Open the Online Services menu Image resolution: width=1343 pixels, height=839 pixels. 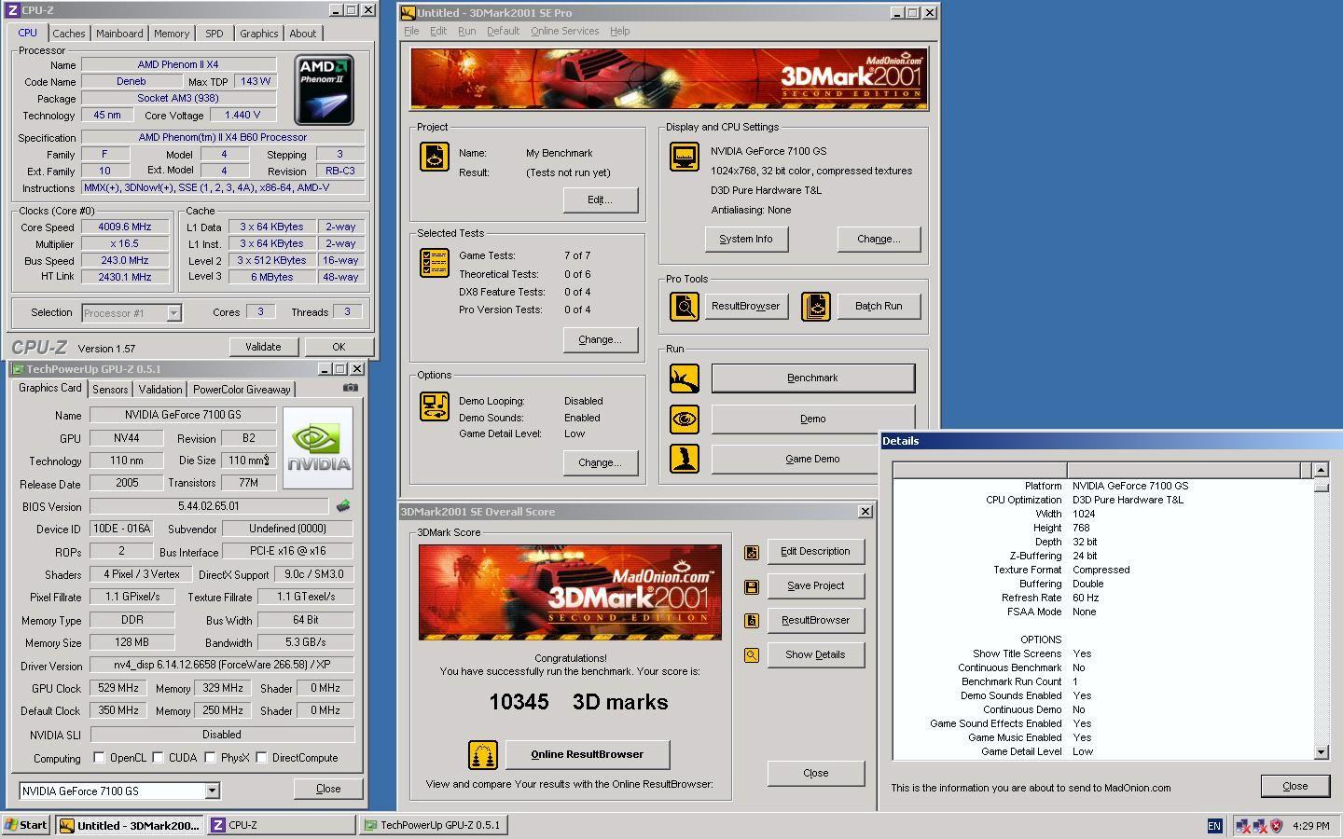point(565,31)
